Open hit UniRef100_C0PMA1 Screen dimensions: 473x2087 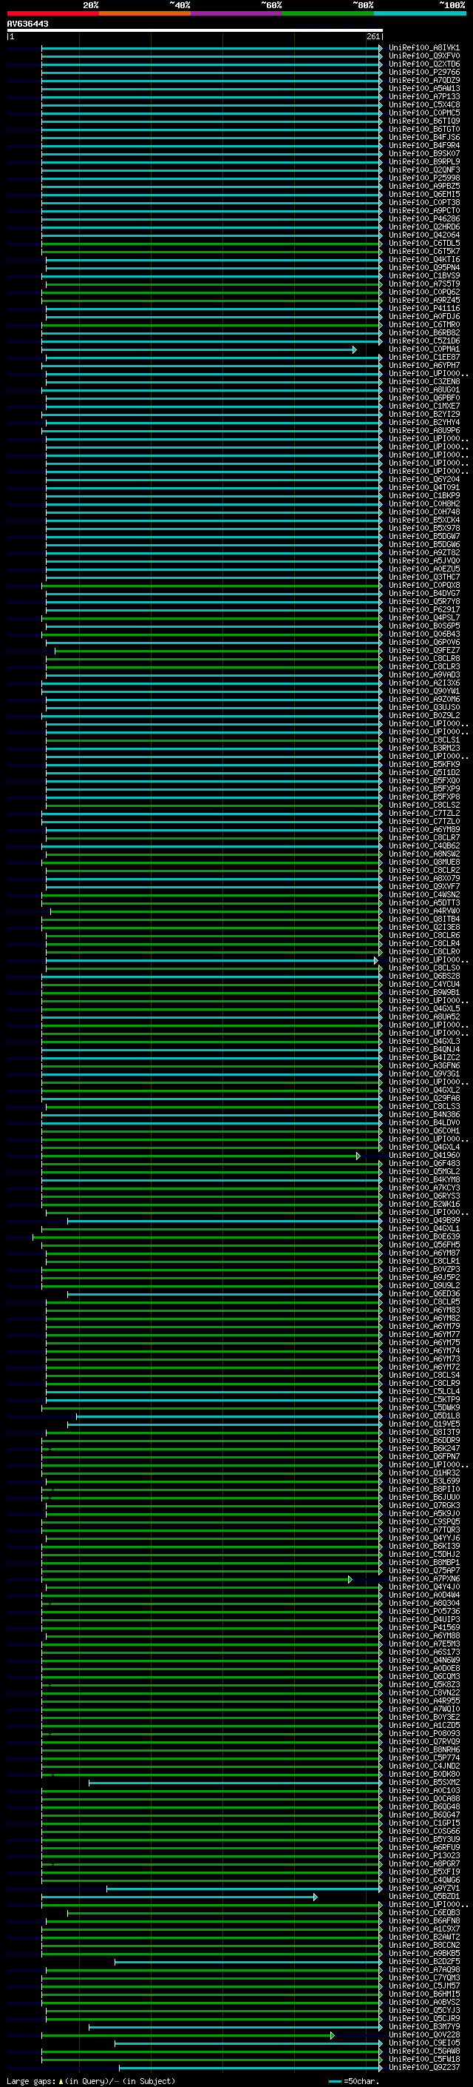click(x=423, y=349)
